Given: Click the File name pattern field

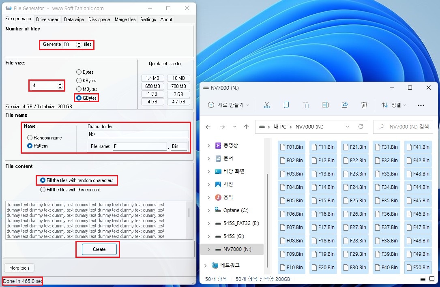Looking at the screenshot, I should (x=140, y=146).
